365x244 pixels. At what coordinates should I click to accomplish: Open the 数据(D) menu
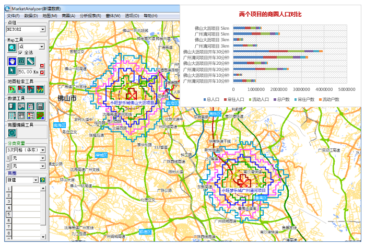[x=31, y=16]
